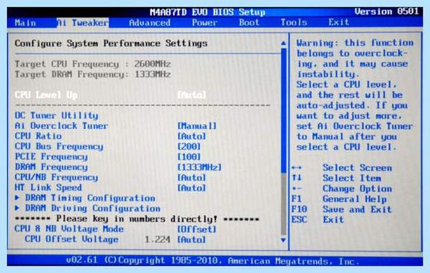Change CPU/NB Frequency [Auto] value

pyautogui.click(x=191, y=178)
